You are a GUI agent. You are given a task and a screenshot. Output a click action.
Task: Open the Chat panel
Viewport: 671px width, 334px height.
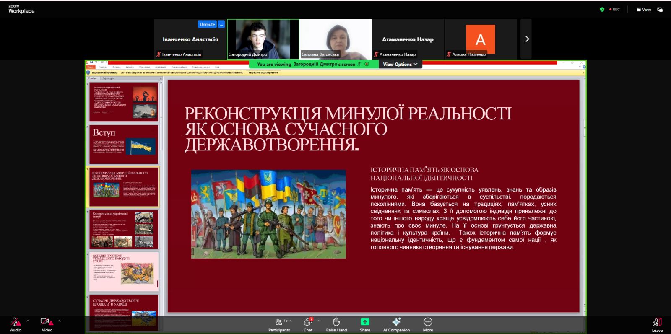(308, 324)
